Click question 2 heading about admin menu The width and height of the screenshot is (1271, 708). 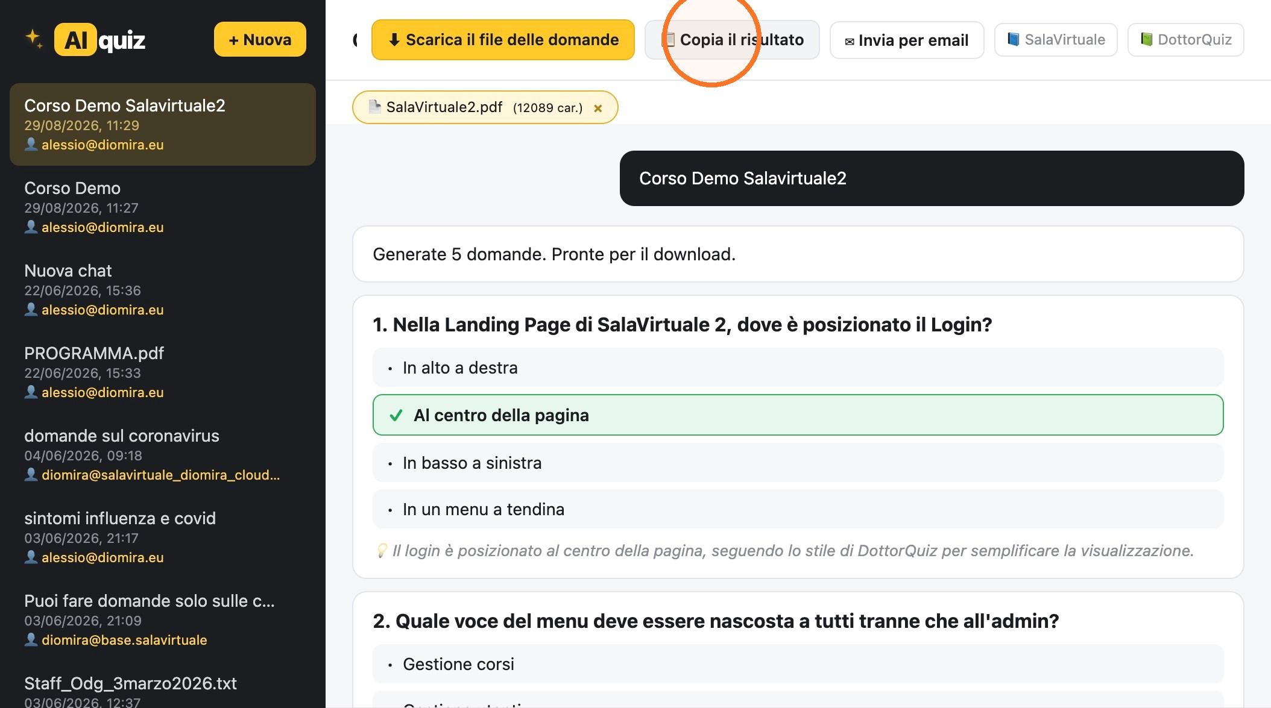pos(716,621)
